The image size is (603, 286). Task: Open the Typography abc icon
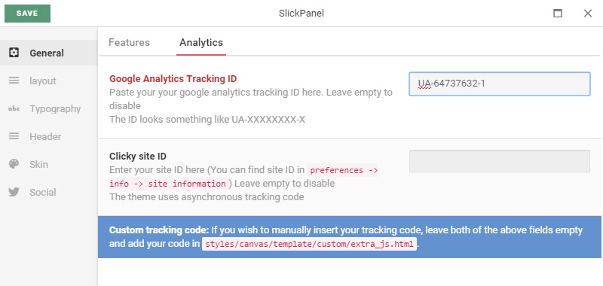14,108
